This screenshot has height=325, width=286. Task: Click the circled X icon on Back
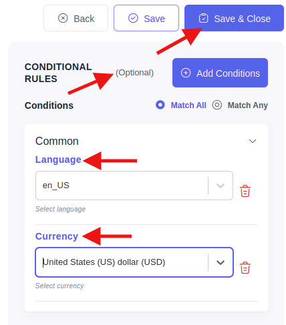tap(63, 18)
